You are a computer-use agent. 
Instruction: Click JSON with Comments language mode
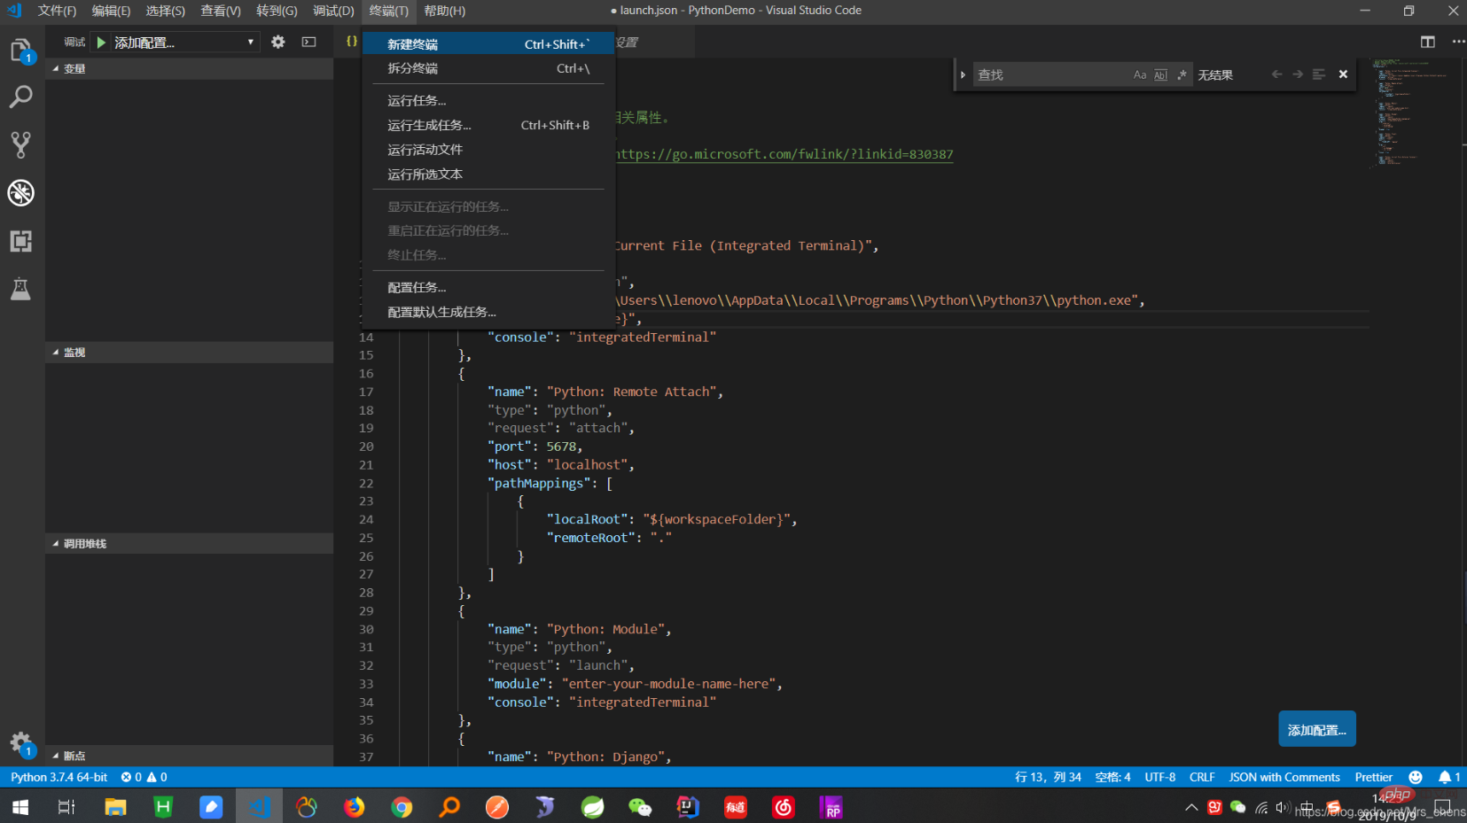tap(1284, 777)
